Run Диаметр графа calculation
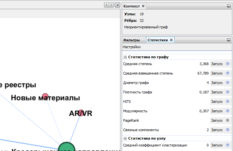Screen dimensions: 233x151 [217, 83]
